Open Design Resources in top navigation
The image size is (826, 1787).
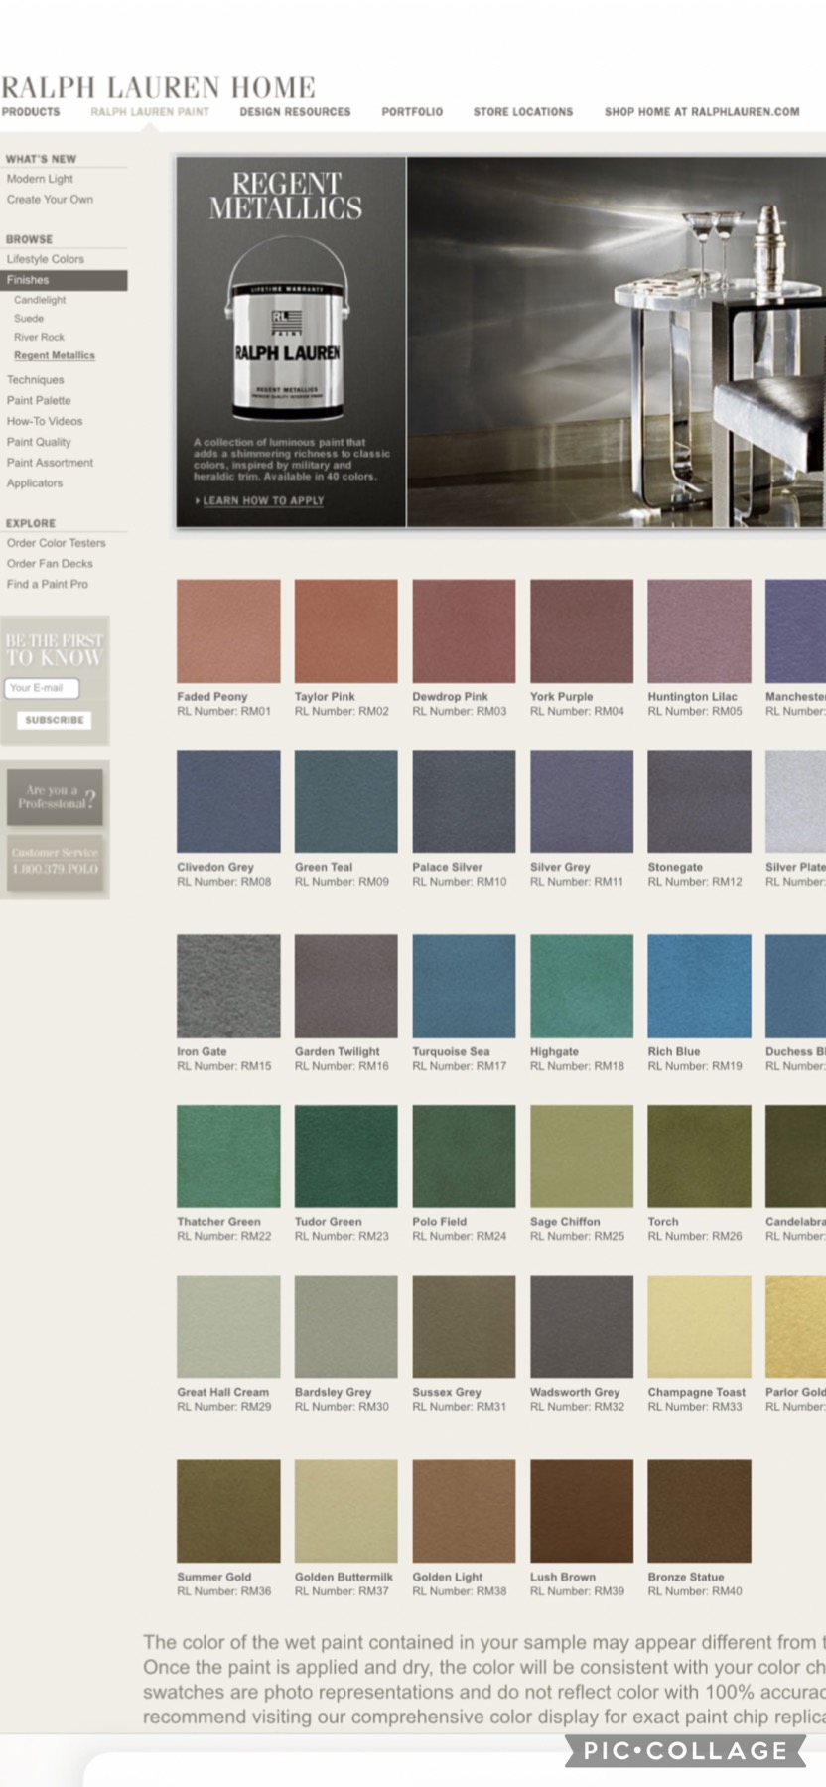point(295,112)
